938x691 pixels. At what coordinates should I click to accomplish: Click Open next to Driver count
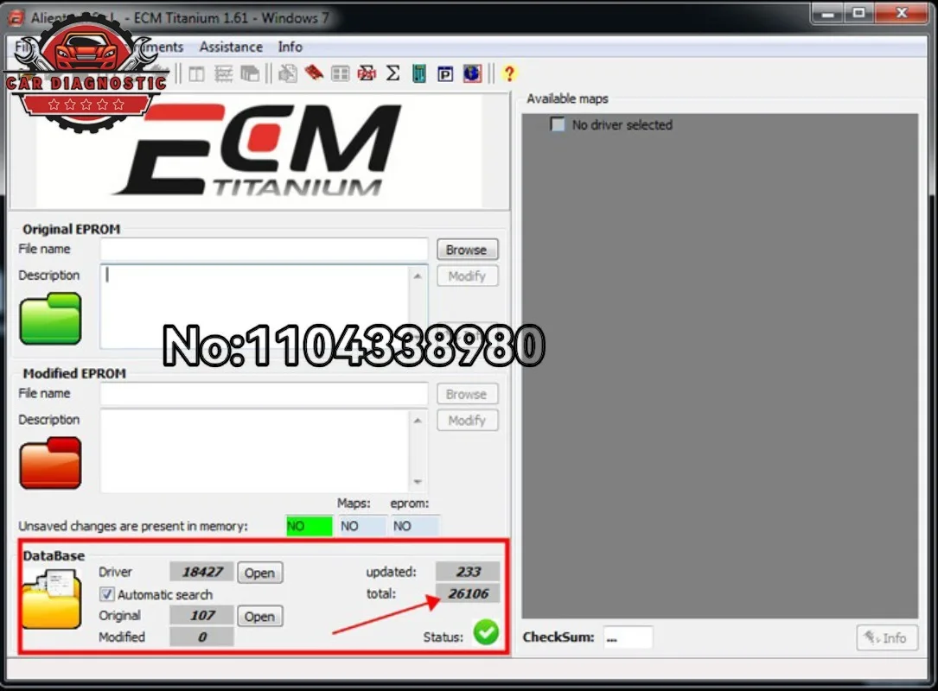[x=259, y=573]
